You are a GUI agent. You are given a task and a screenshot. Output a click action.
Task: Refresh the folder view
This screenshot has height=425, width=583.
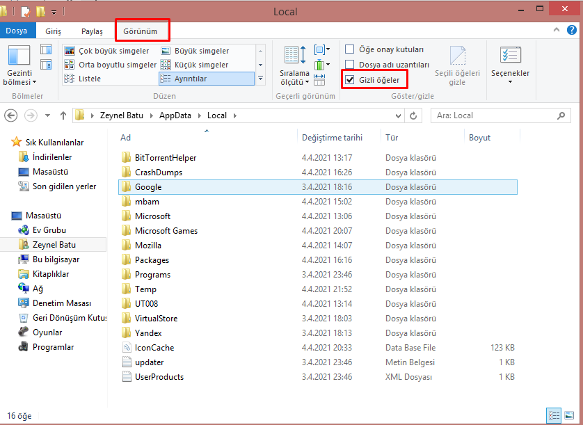[413, 115]
